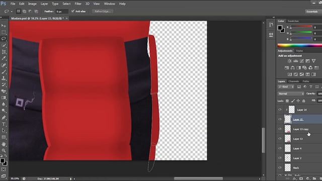Select New selection mode button
322x181 pixels.
[x=19, y=11]
